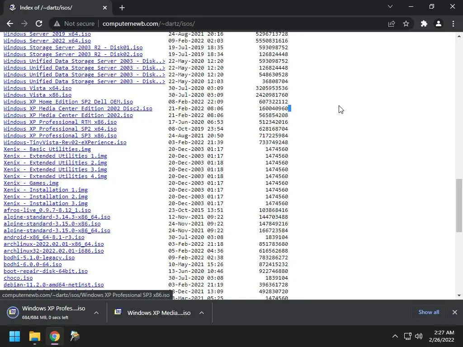Screen dimensions: 463x347
Task: Open the Not secure site info warning
Action: [74, 23]
